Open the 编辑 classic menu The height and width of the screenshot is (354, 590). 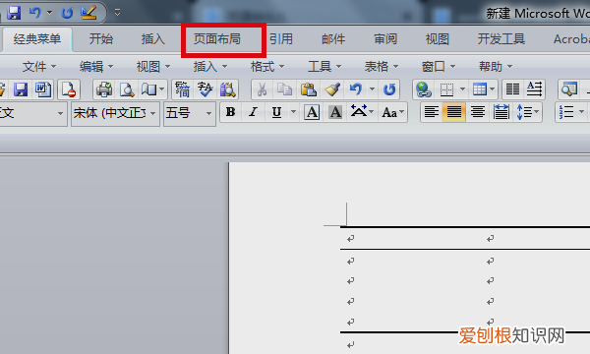[x=96, y=67]
